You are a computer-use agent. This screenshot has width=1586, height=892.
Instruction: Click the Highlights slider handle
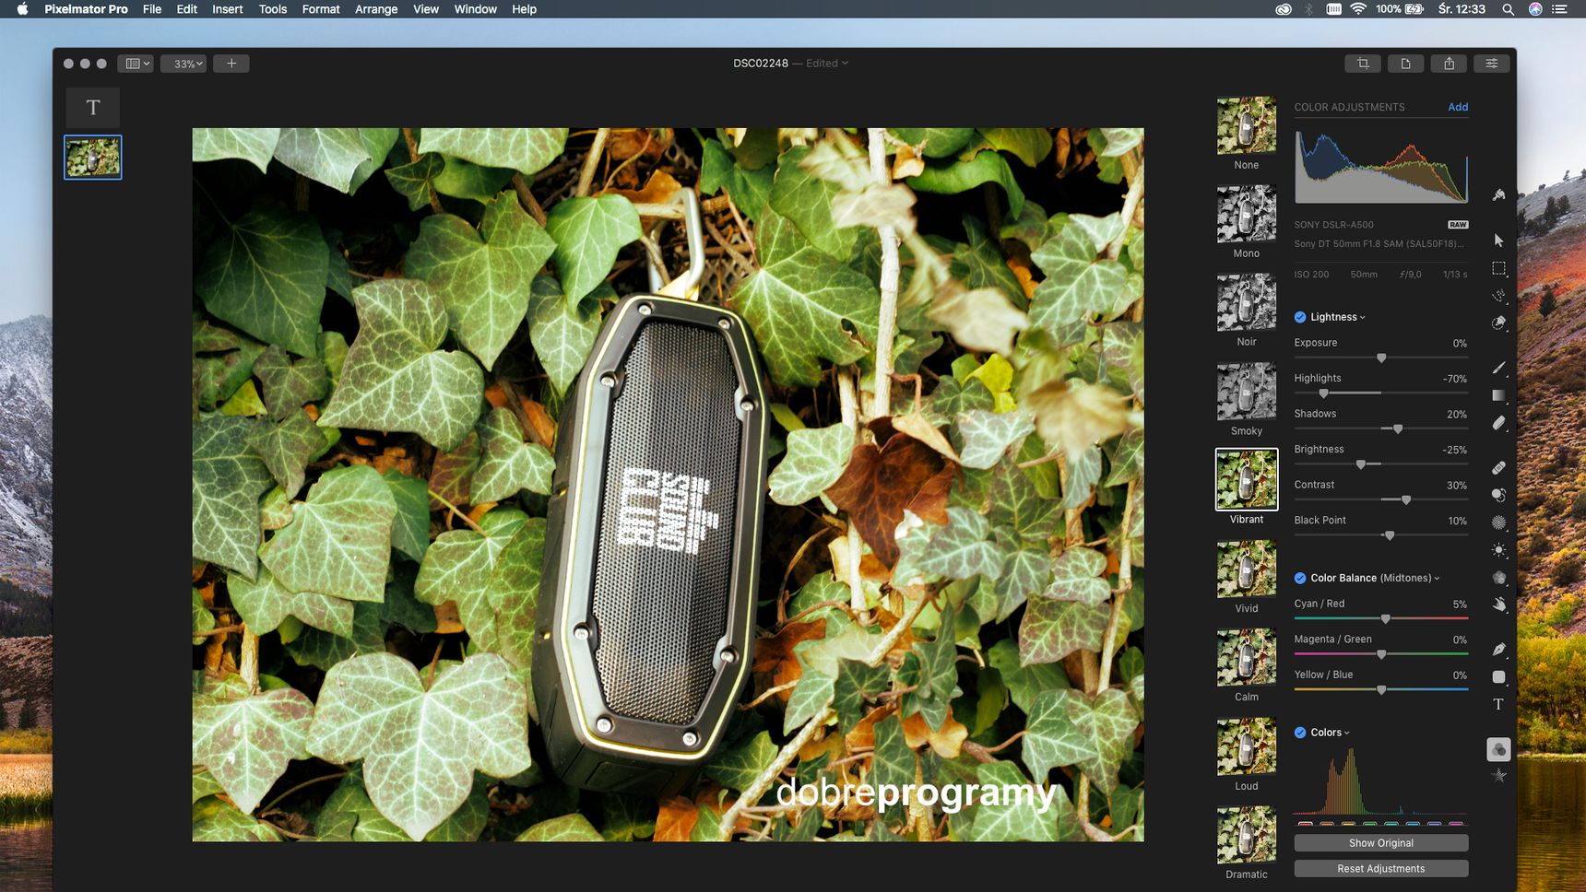(x=1324, y=393)
